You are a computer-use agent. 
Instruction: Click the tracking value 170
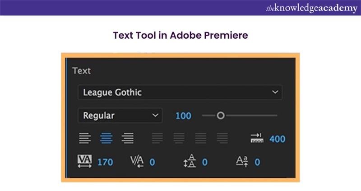pyautogui.click(x=105, y=162)
